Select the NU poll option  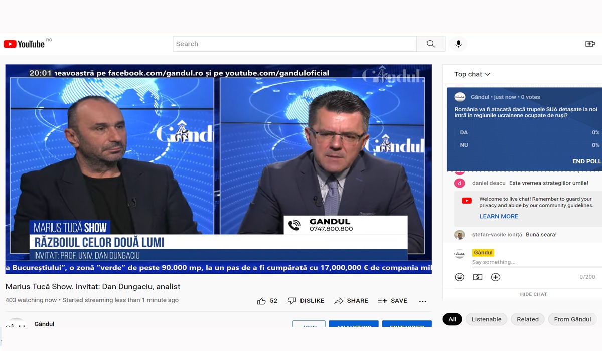point(527,145)
